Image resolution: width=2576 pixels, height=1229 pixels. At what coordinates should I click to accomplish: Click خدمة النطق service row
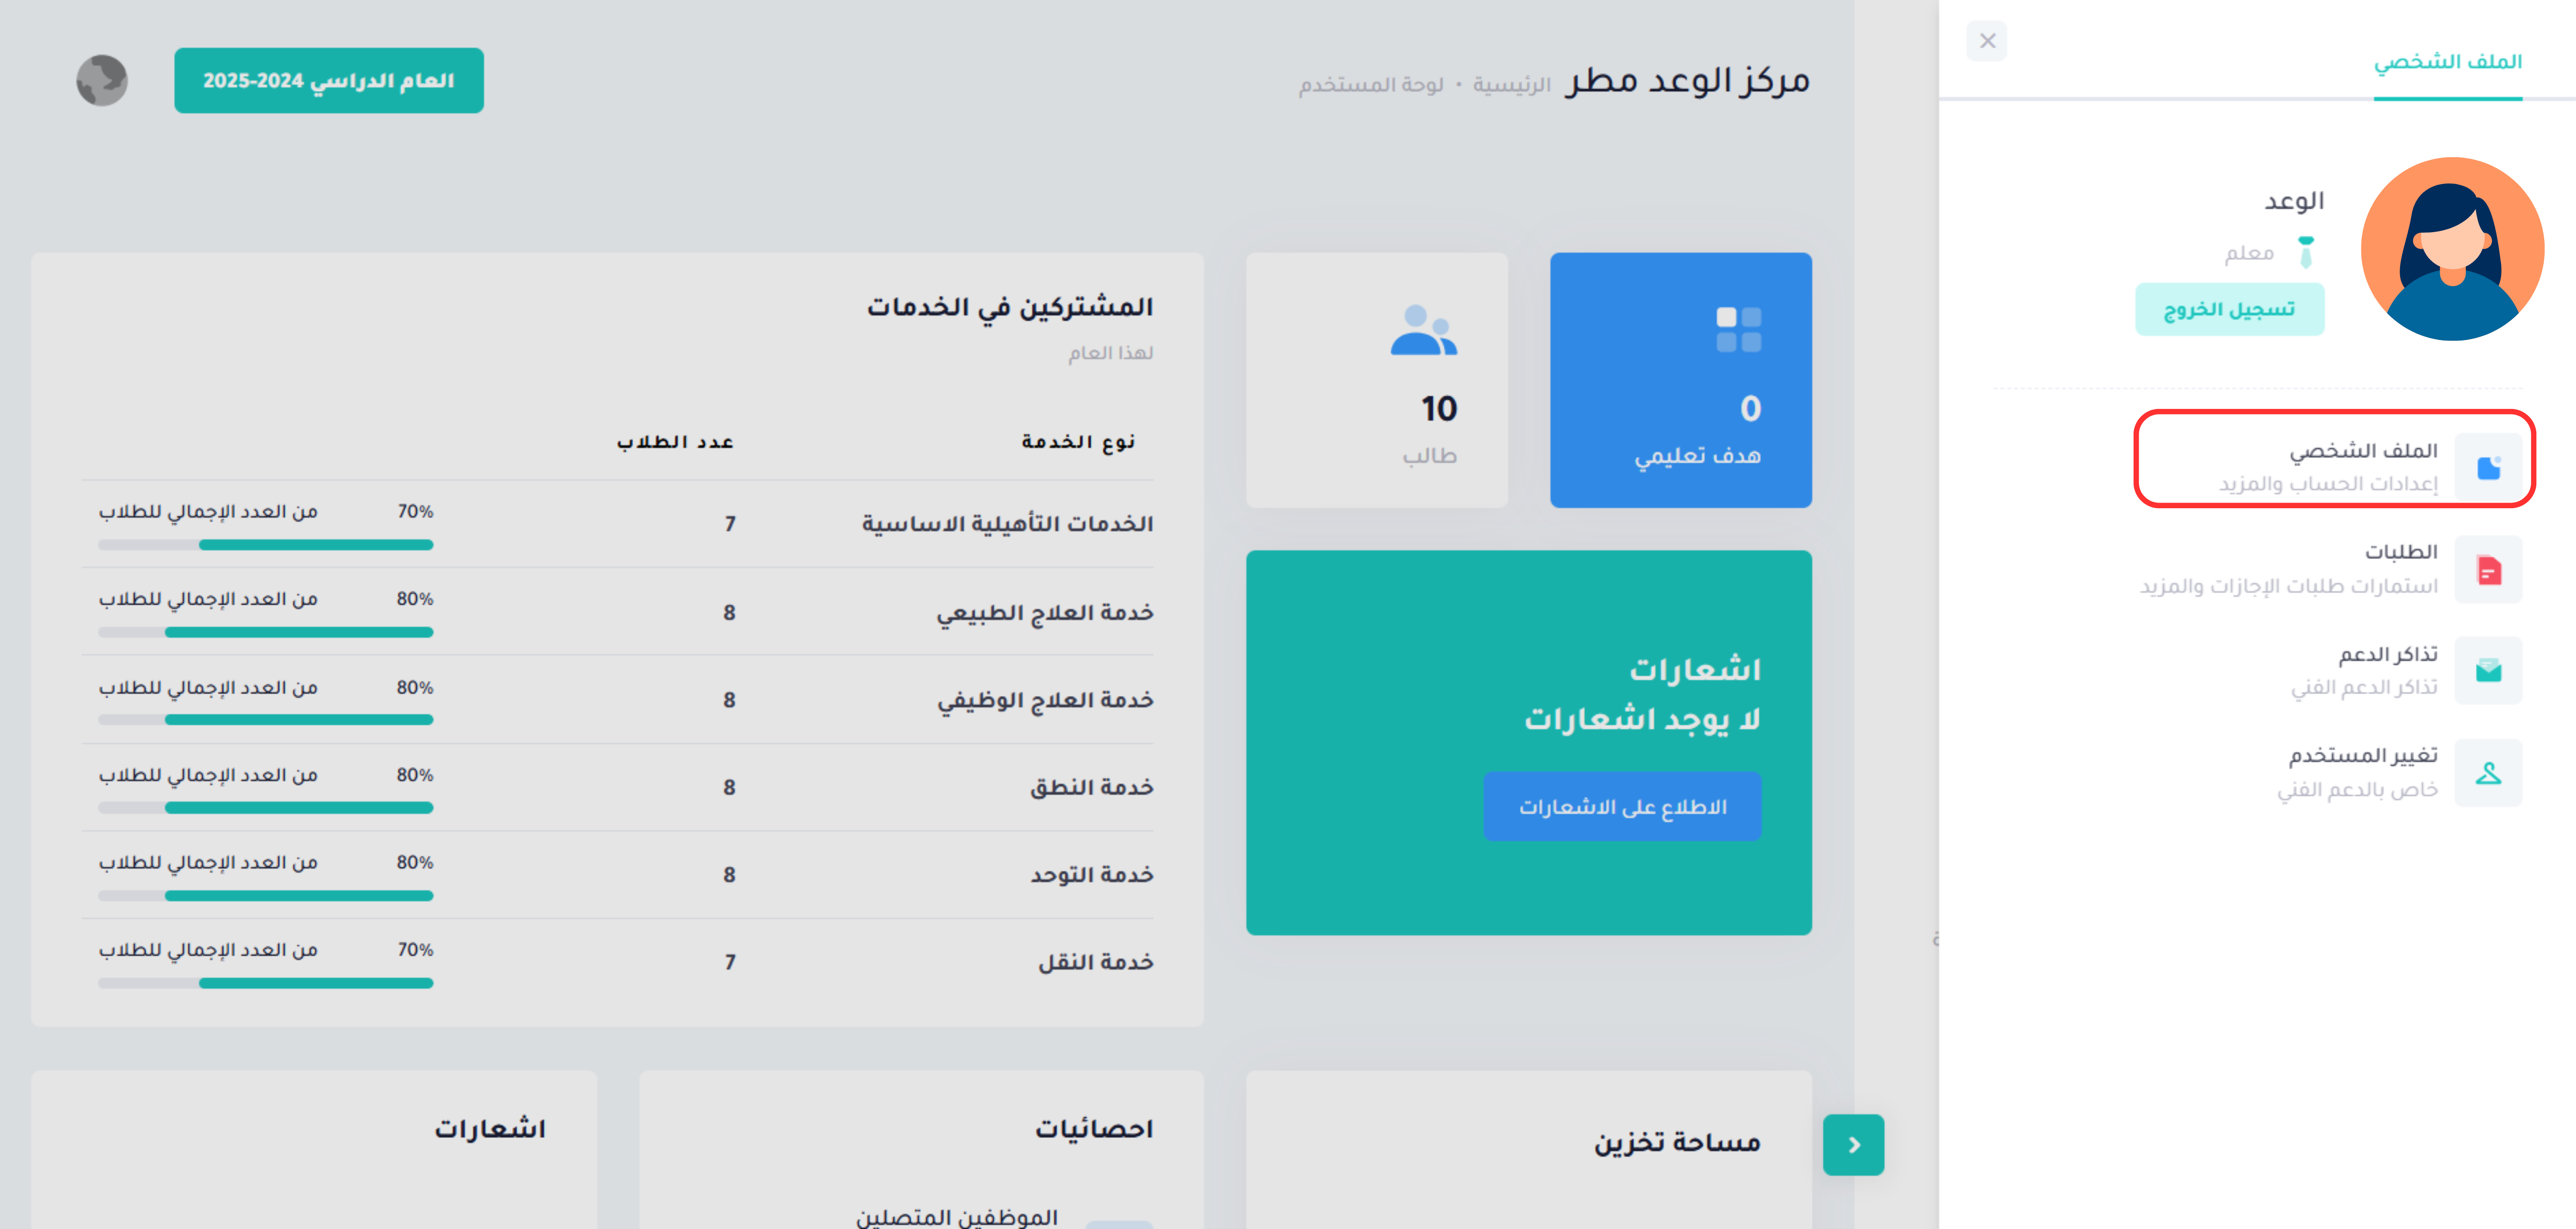tap(617, 787)
